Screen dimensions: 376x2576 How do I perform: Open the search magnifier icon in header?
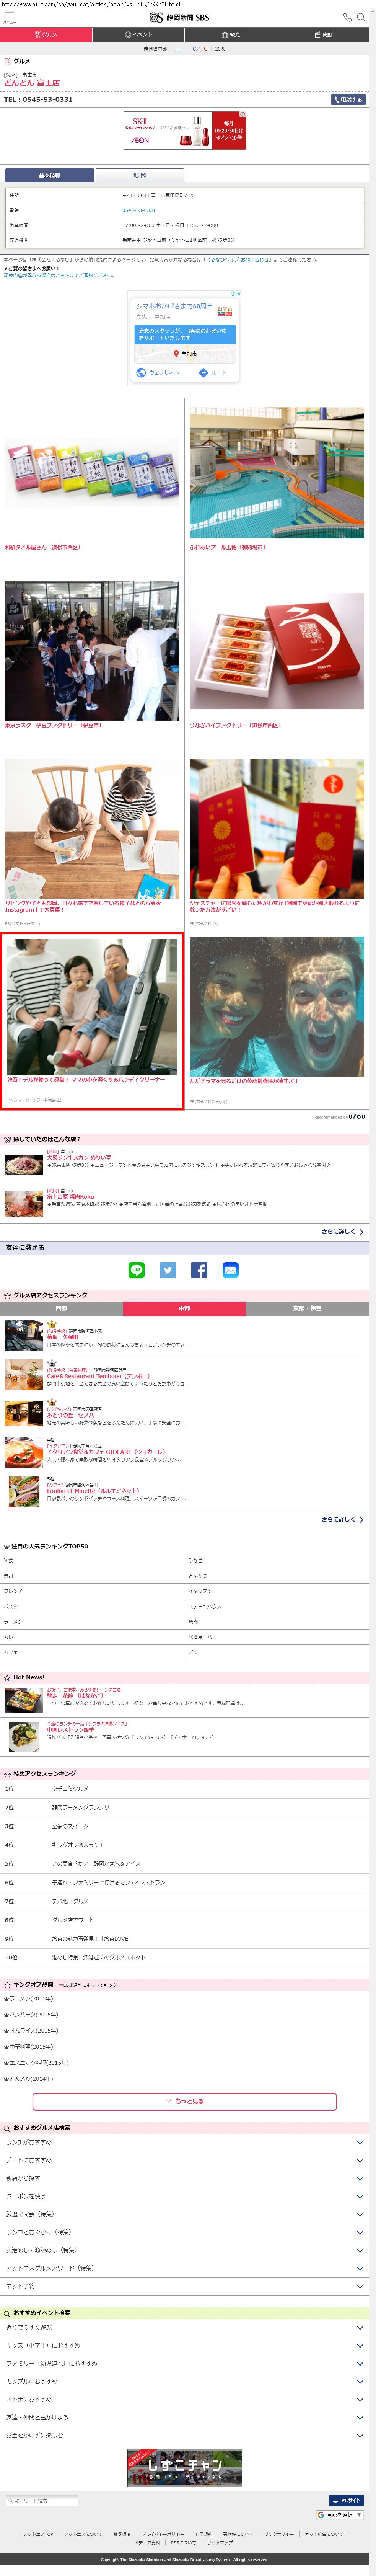[362, 17]
